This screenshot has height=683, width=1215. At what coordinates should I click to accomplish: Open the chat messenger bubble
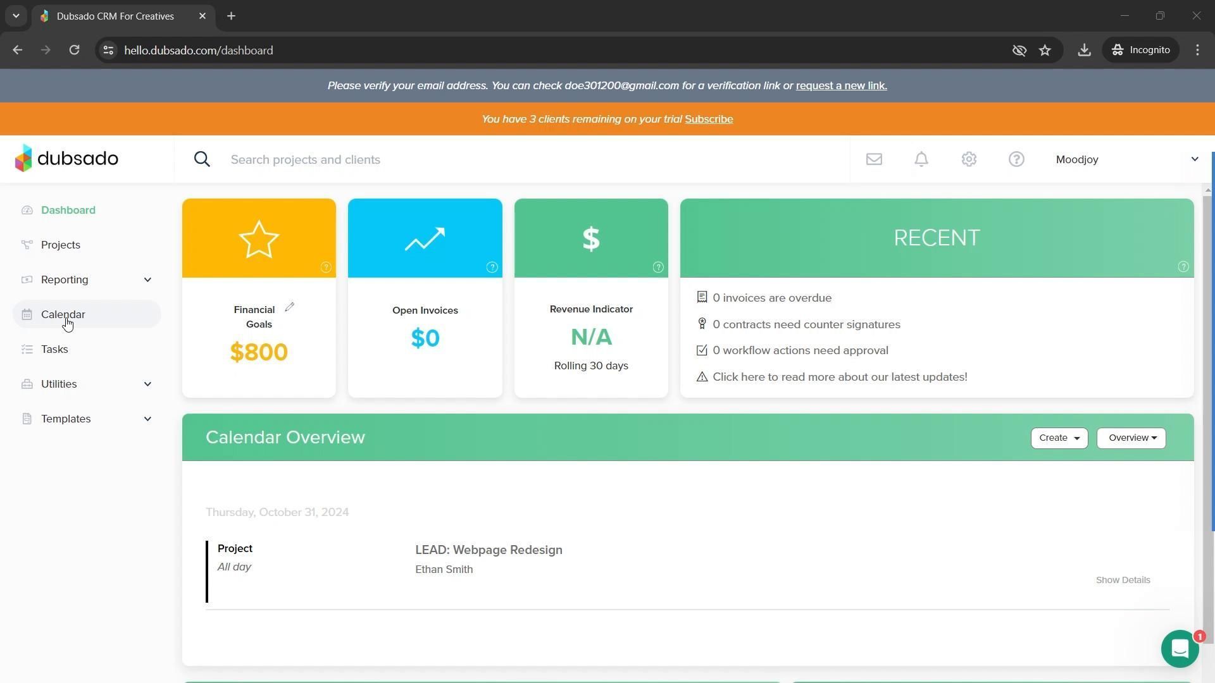coord(1180,649)
